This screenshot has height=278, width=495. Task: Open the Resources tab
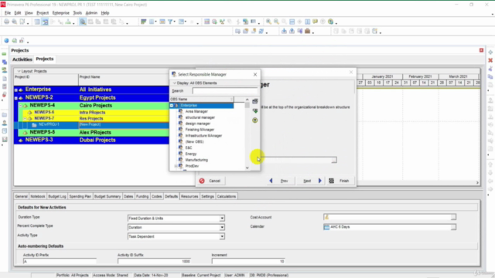[189, 196]
